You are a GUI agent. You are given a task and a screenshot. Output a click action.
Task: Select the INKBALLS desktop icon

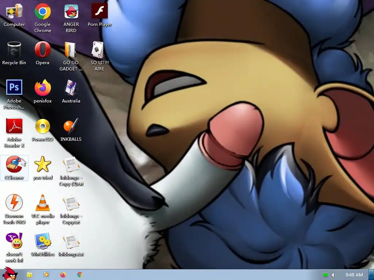(71, 130)
